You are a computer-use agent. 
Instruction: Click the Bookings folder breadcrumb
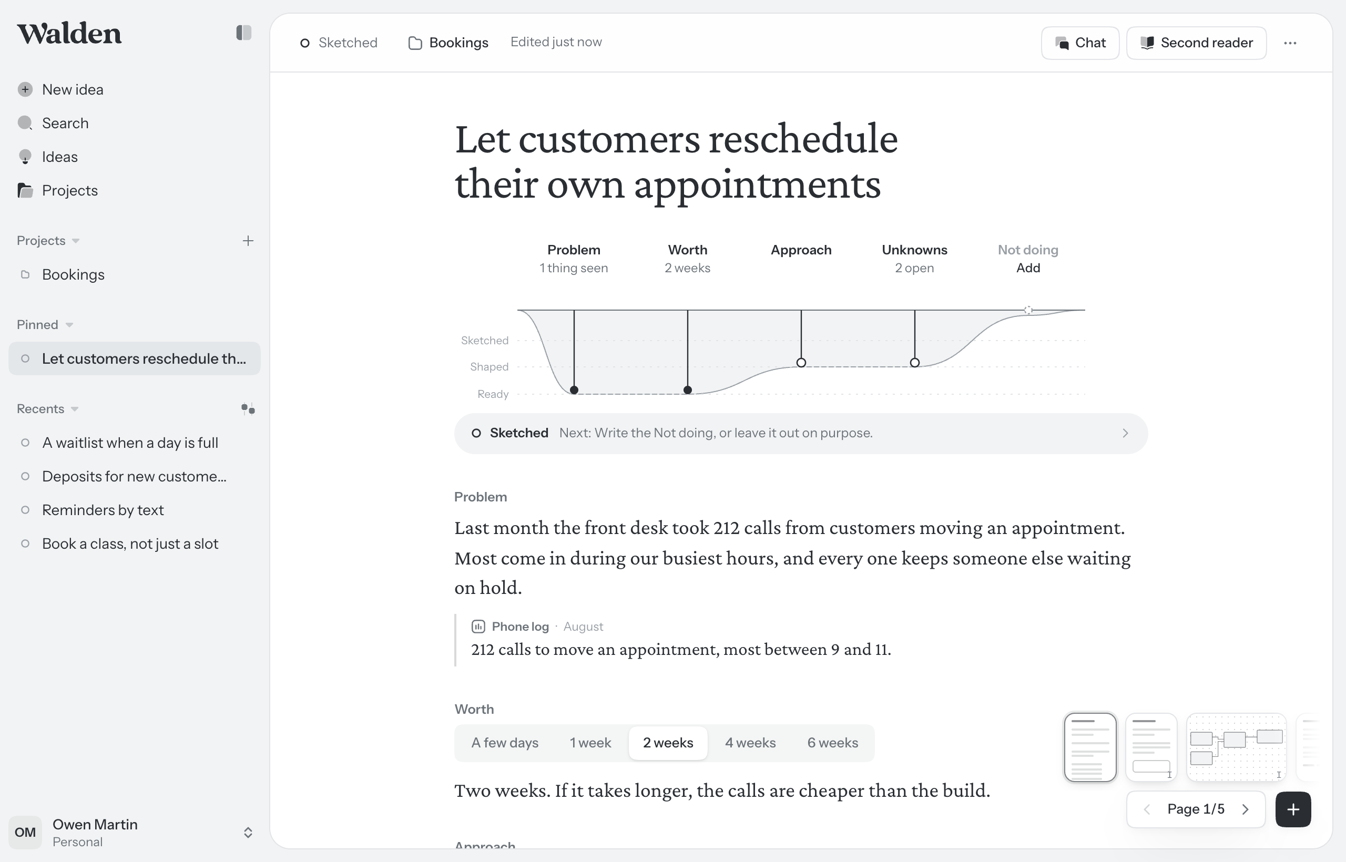click(x=448, y=43)
